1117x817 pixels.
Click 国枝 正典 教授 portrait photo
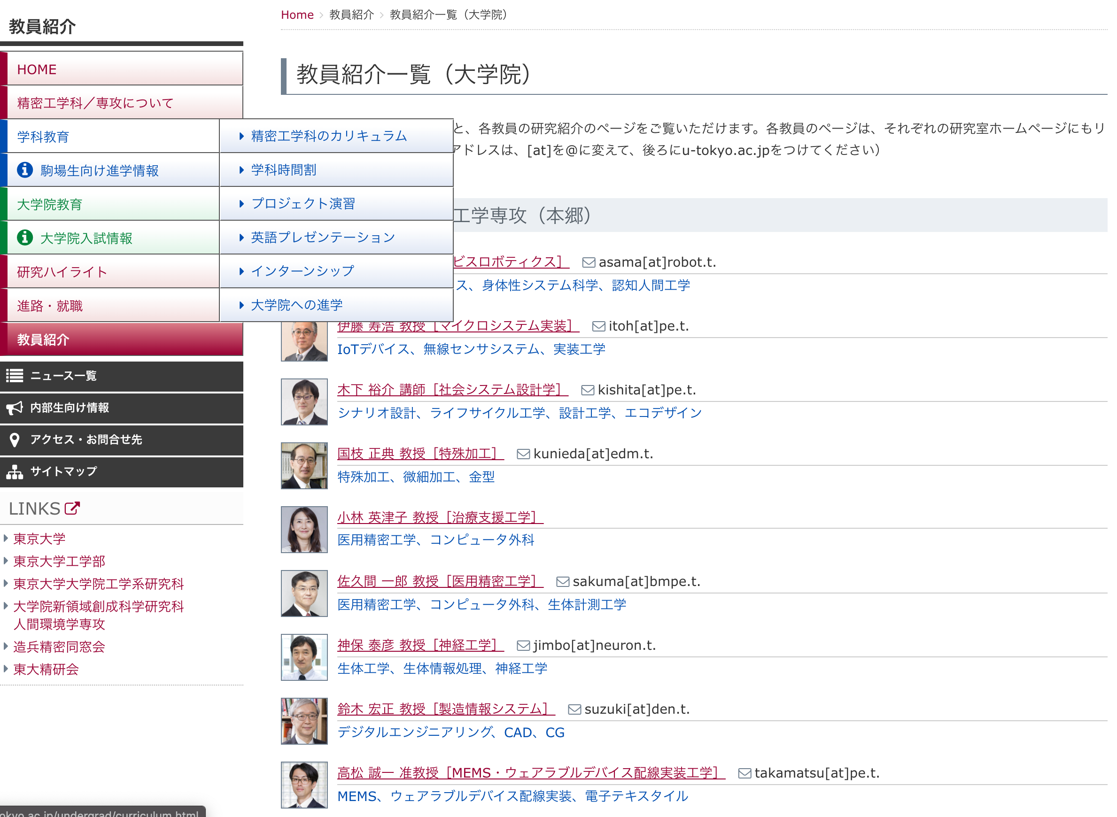304,466
